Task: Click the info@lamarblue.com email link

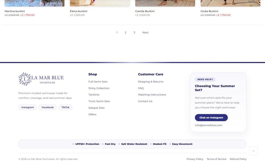Action: (209, 125)
